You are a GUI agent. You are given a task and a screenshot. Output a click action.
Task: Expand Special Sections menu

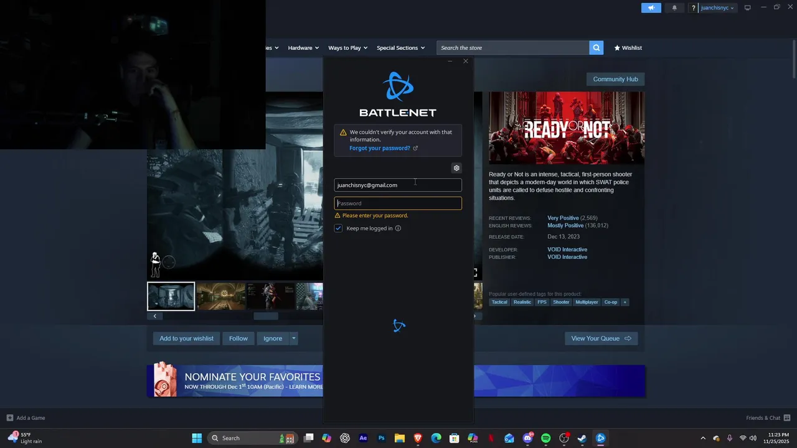pyautogui.click(x=400, y=48)
